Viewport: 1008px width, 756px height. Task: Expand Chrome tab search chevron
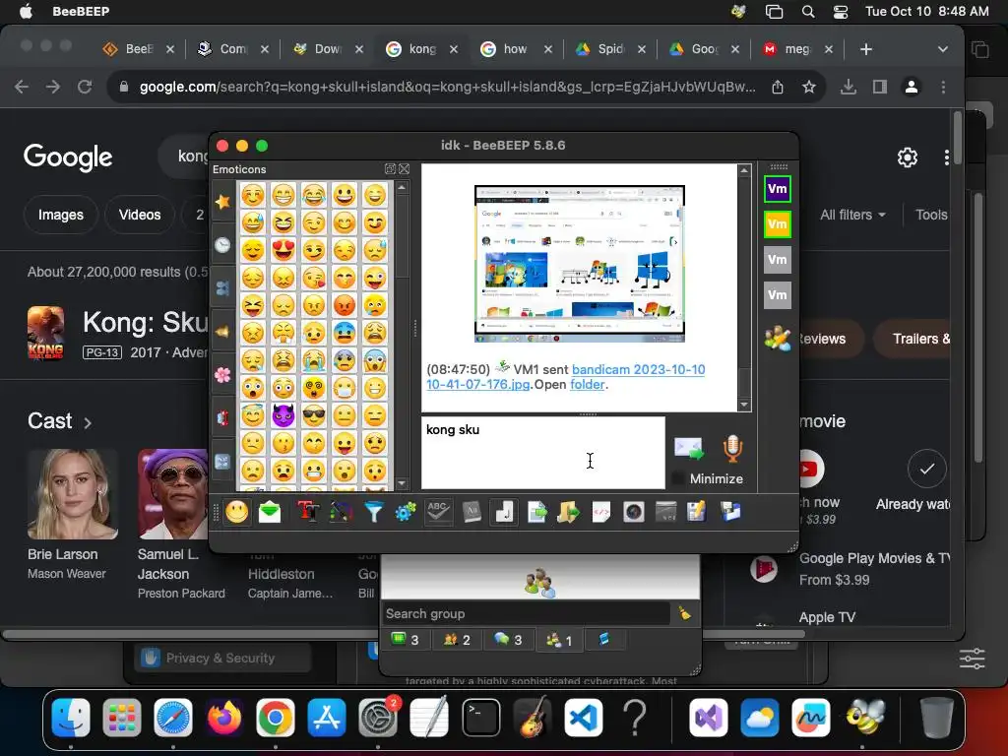point(942,49)
